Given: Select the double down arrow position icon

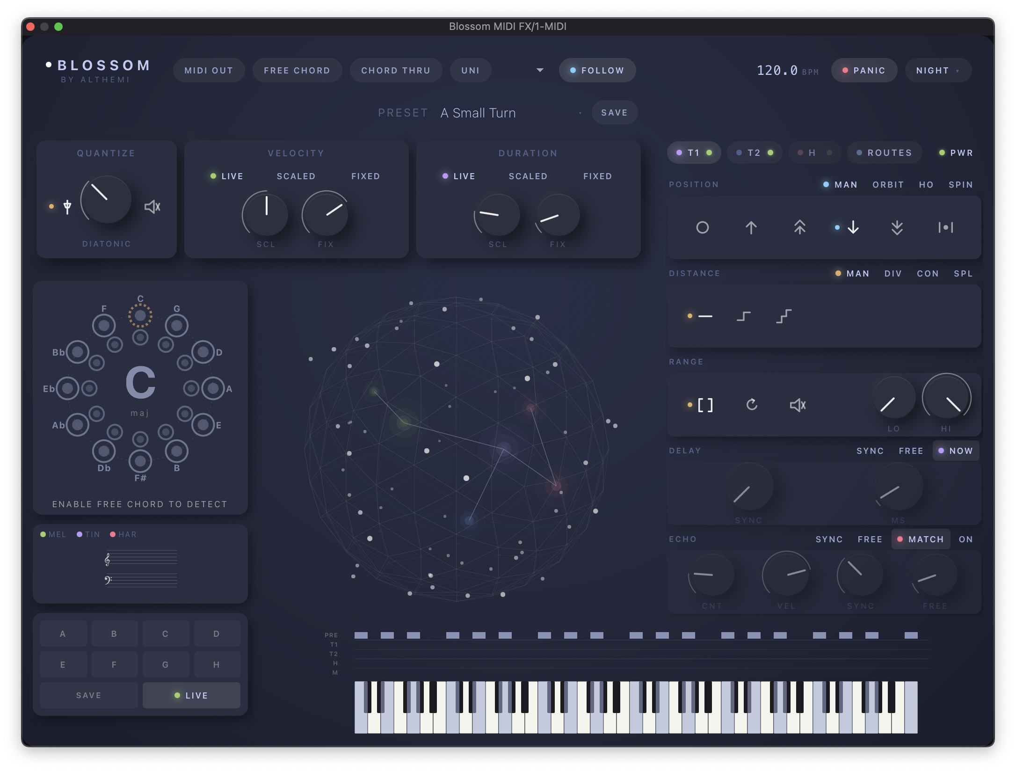Looking at the screenshot, I should tap(897, 228).
